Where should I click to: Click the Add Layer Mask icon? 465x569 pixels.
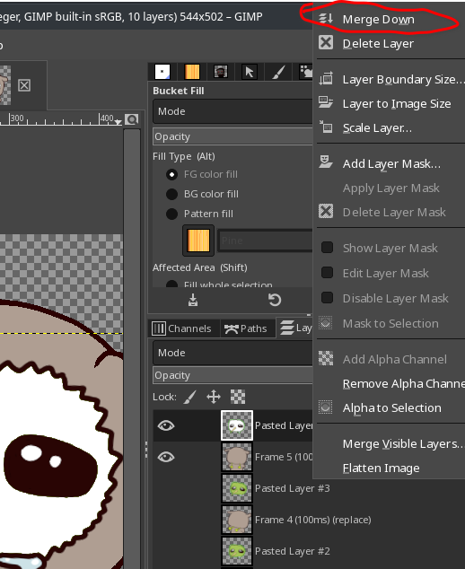point(326,162)
